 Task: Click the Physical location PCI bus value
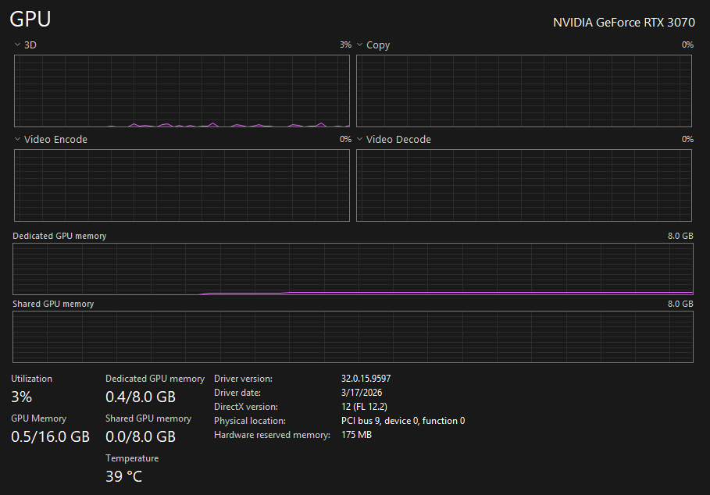[x=403, y=421]
